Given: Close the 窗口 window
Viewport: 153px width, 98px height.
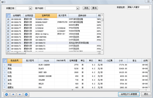Looking at the screenshot, I should click(148, 1).
